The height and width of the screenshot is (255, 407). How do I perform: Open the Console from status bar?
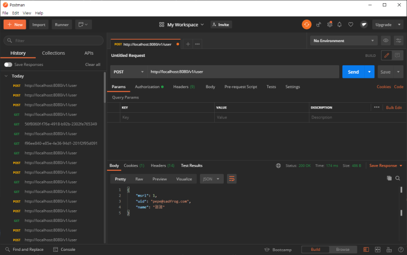pyautogui.click(x=64, y=249)
